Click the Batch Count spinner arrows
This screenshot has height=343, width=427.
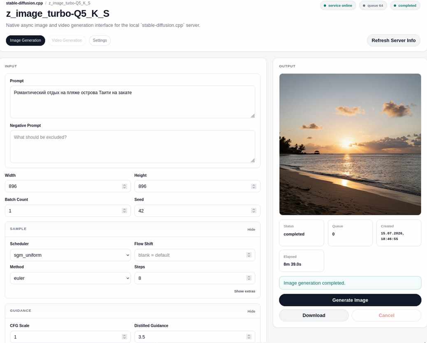click(x=125, y=211)
